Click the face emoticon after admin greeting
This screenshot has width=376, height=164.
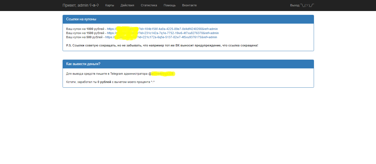click(94, 5)
